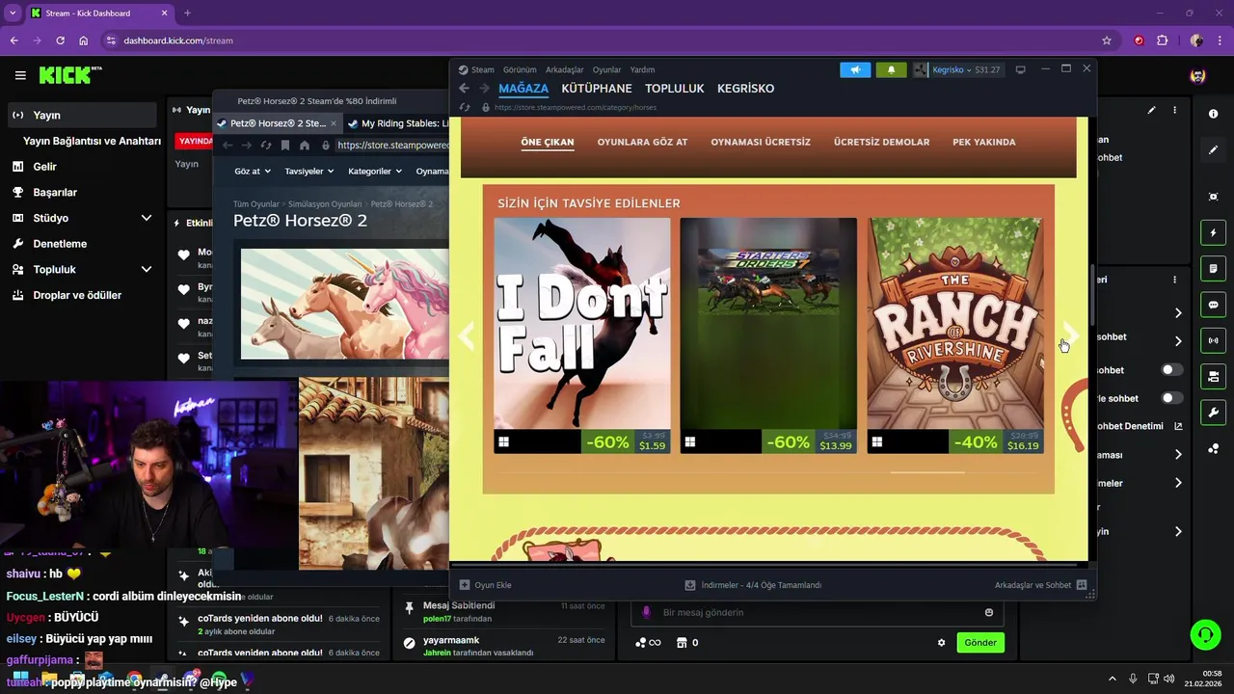This screenshot has width=1234, height=694.
Task: Open the Kick hamburger menu
Action: click(x=20, y=75)
